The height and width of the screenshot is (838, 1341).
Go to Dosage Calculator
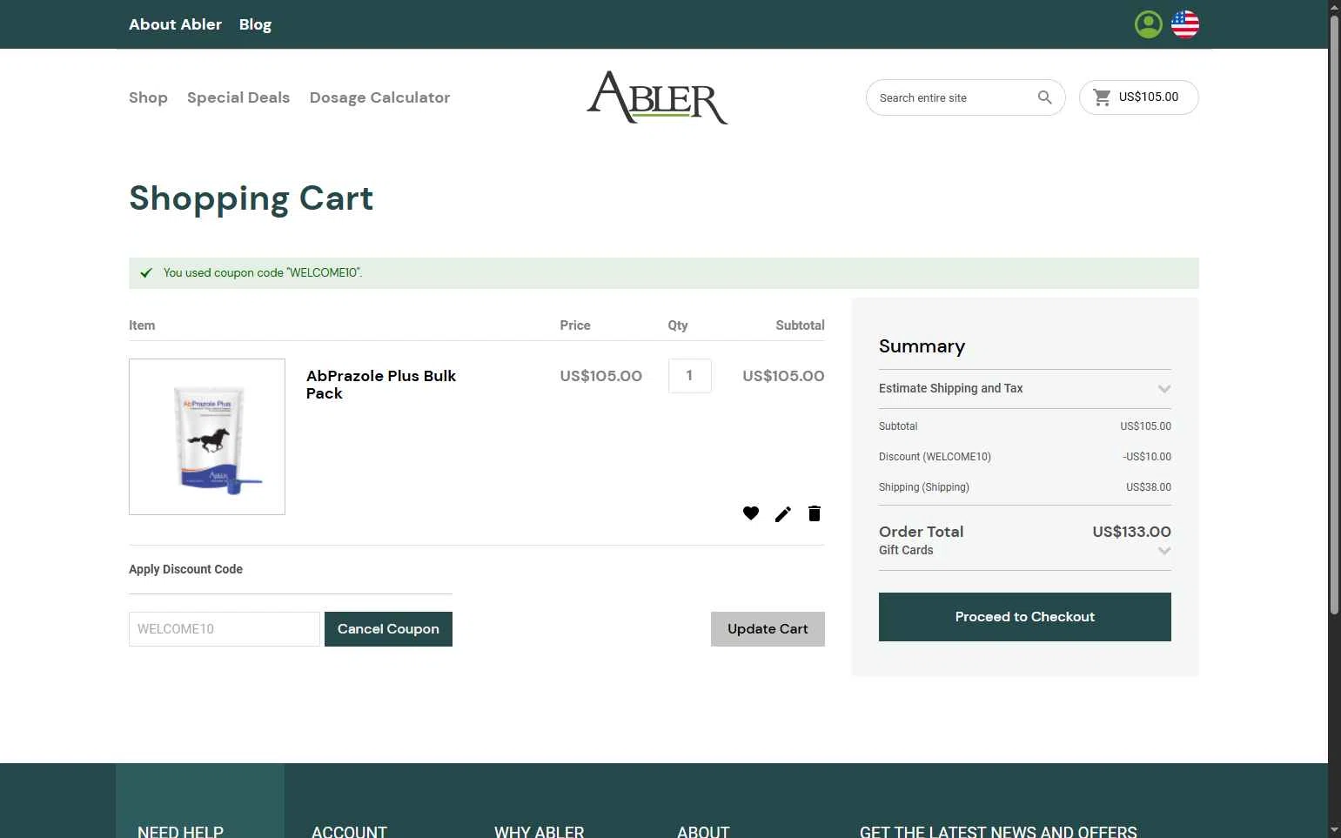(379, 97)
